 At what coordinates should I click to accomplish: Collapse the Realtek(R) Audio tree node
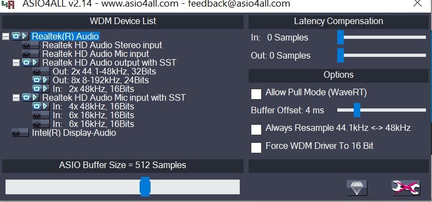(6, 36)
